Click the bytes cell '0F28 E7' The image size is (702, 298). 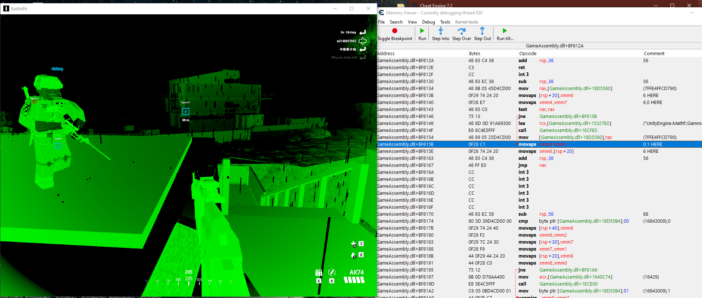coord(477,103)
